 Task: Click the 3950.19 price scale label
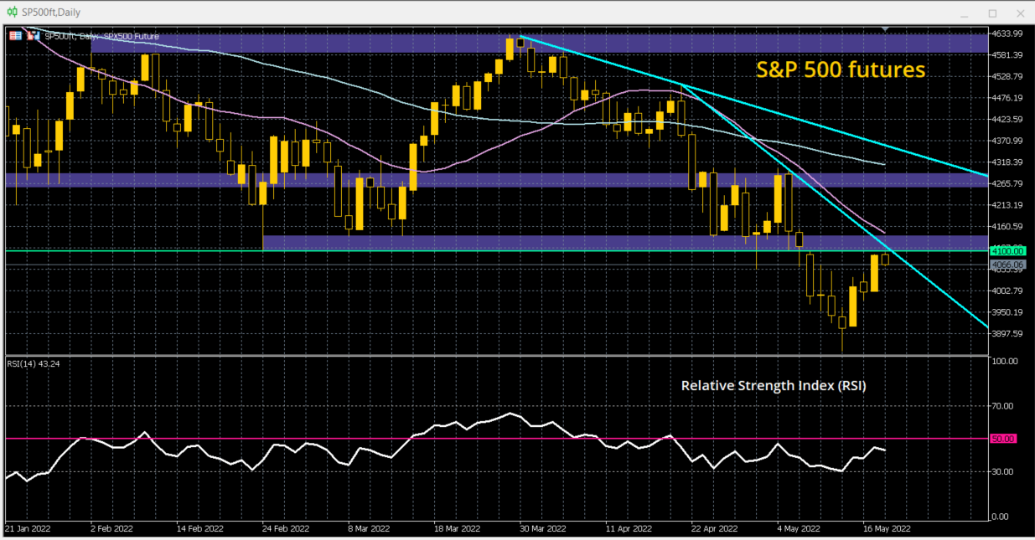pos(1007,311)
